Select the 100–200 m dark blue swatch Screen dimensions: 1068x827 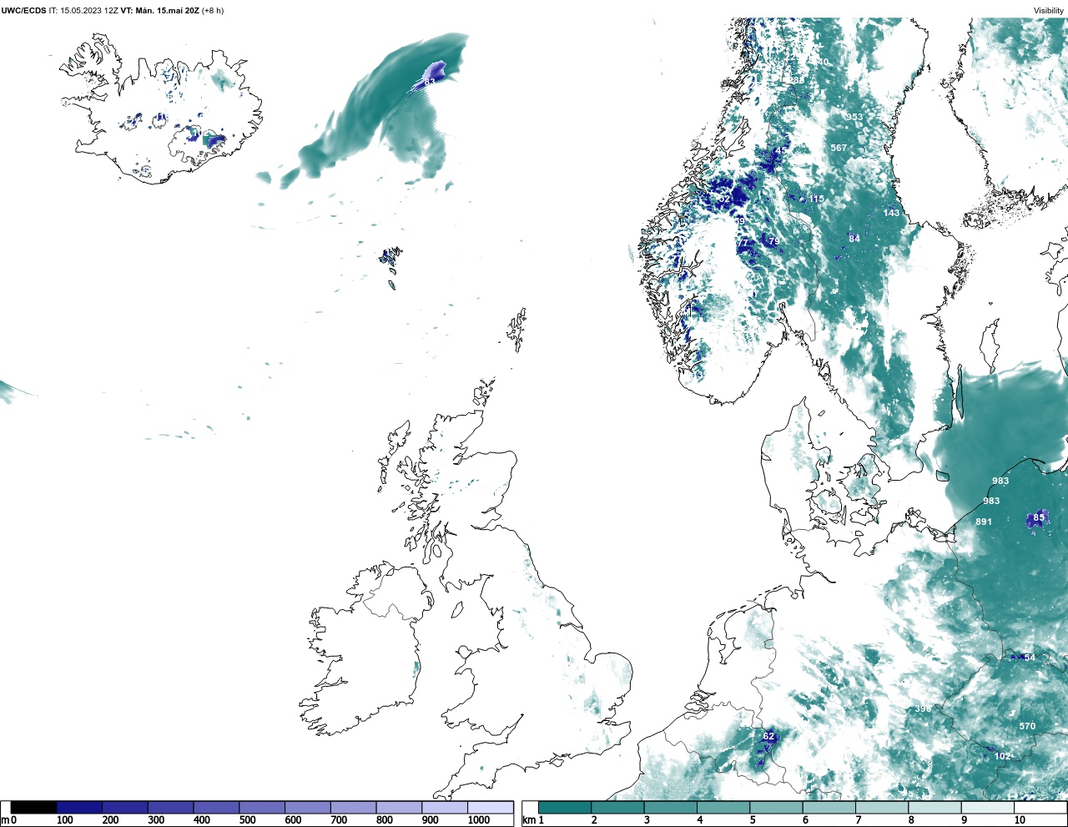[79, 808]
